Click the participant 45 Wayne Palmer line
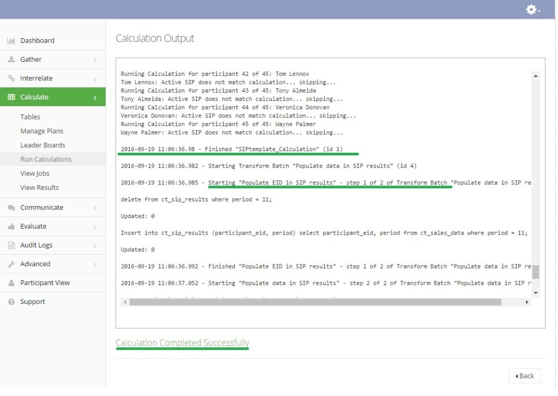Screen dimensions: 558x396 (218, 124)
